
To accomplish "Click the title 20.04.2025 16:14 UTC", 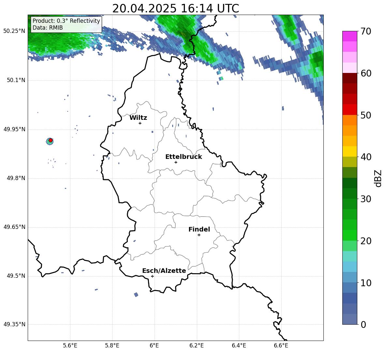I will [x=175, y=8].
